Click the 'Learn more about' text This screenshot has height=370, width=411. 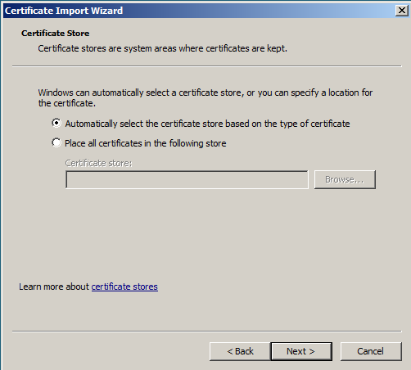coord(54,287)
